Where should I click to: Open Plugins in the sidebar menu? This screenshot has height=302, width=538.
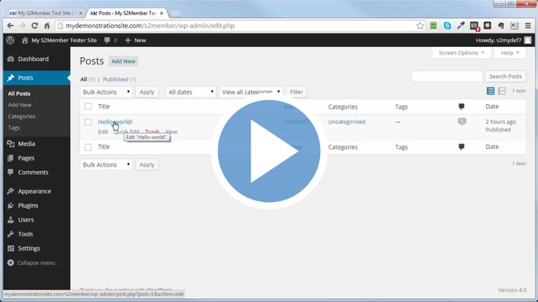tap(28, 205)
